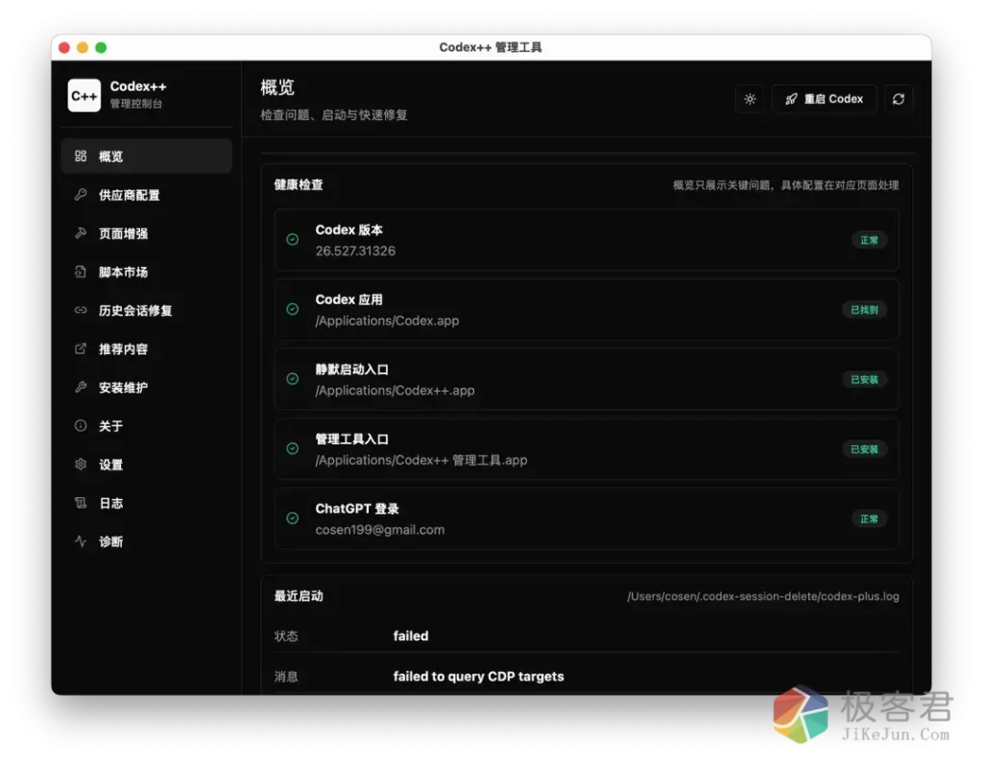Click the window's yellow minimize button
Image resolution: width=983 pixels, height=763 pixels.
coord(83,48)
